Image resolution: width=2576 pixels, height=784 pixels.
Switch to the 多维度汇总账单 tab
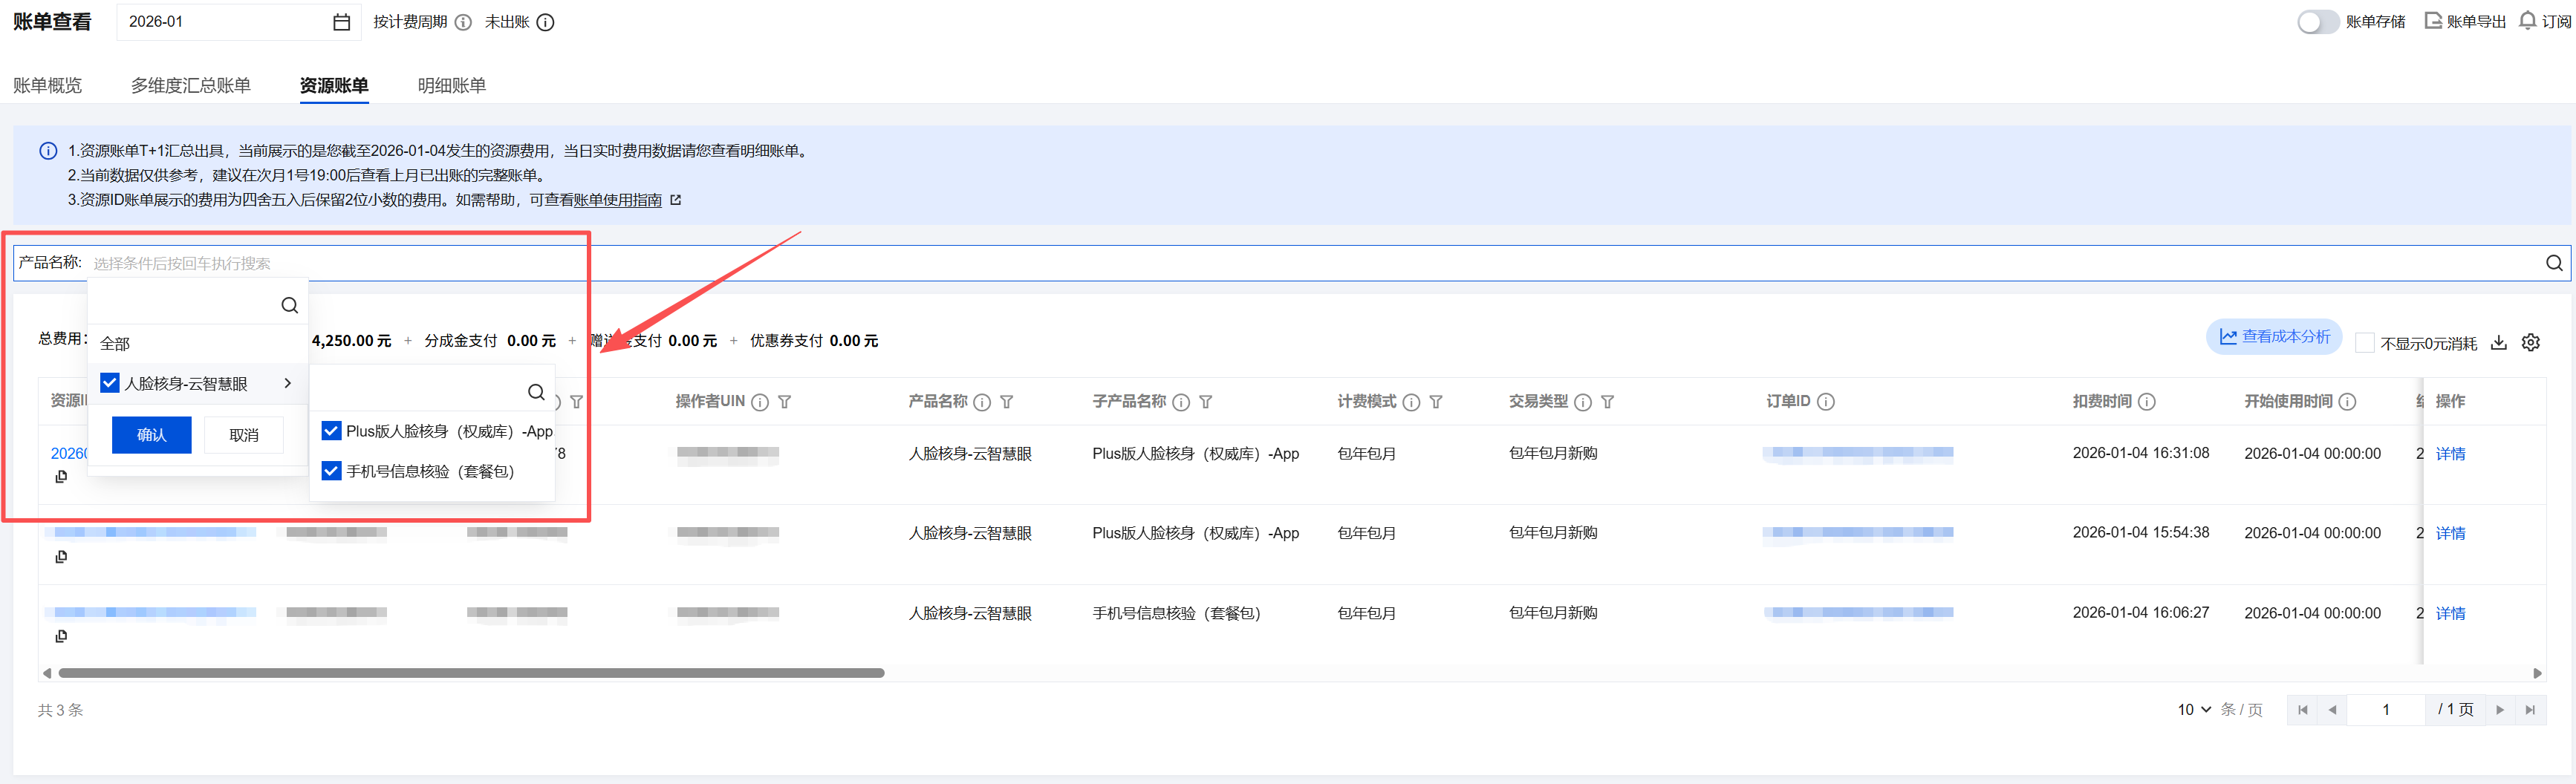click(x=190, y=85)
